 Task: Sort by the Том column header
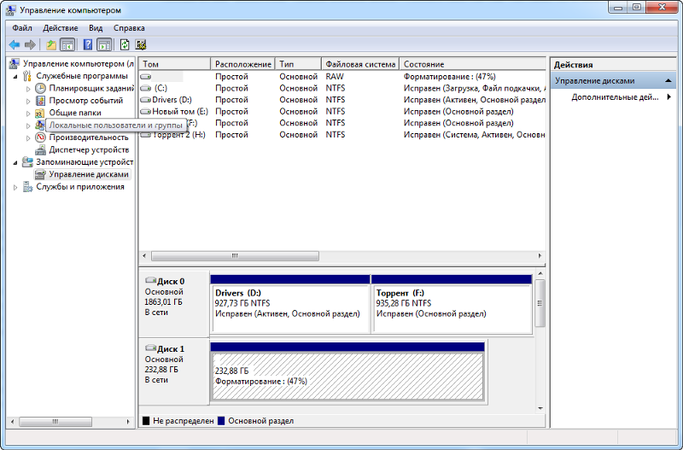coord(175,64)
